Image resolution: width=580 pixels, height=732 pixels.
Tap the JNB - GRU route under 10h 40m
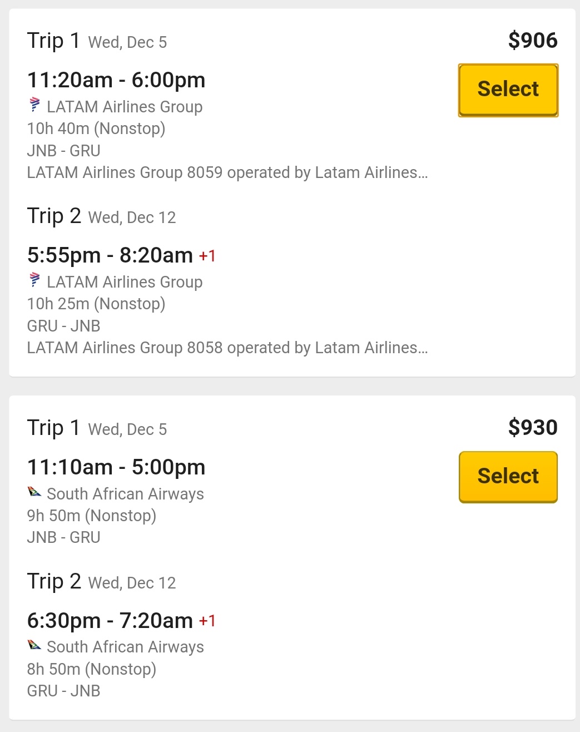pos(63,151)
